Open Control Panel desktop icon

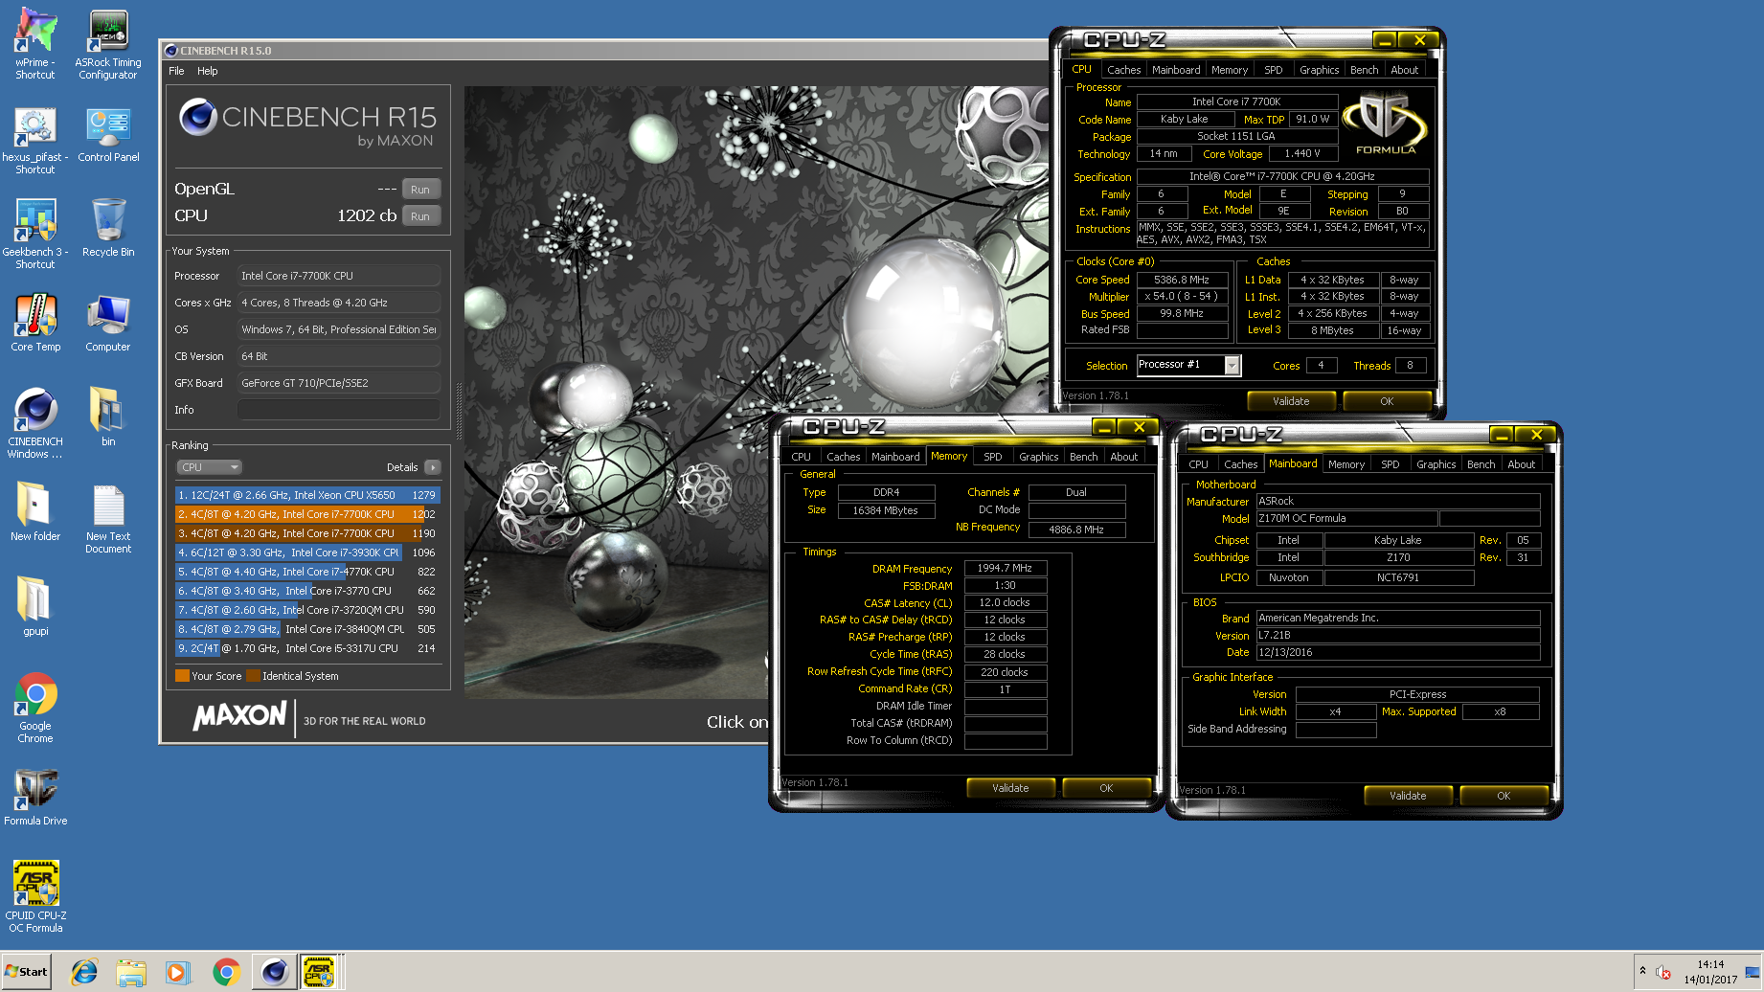(x=108, y=132)
